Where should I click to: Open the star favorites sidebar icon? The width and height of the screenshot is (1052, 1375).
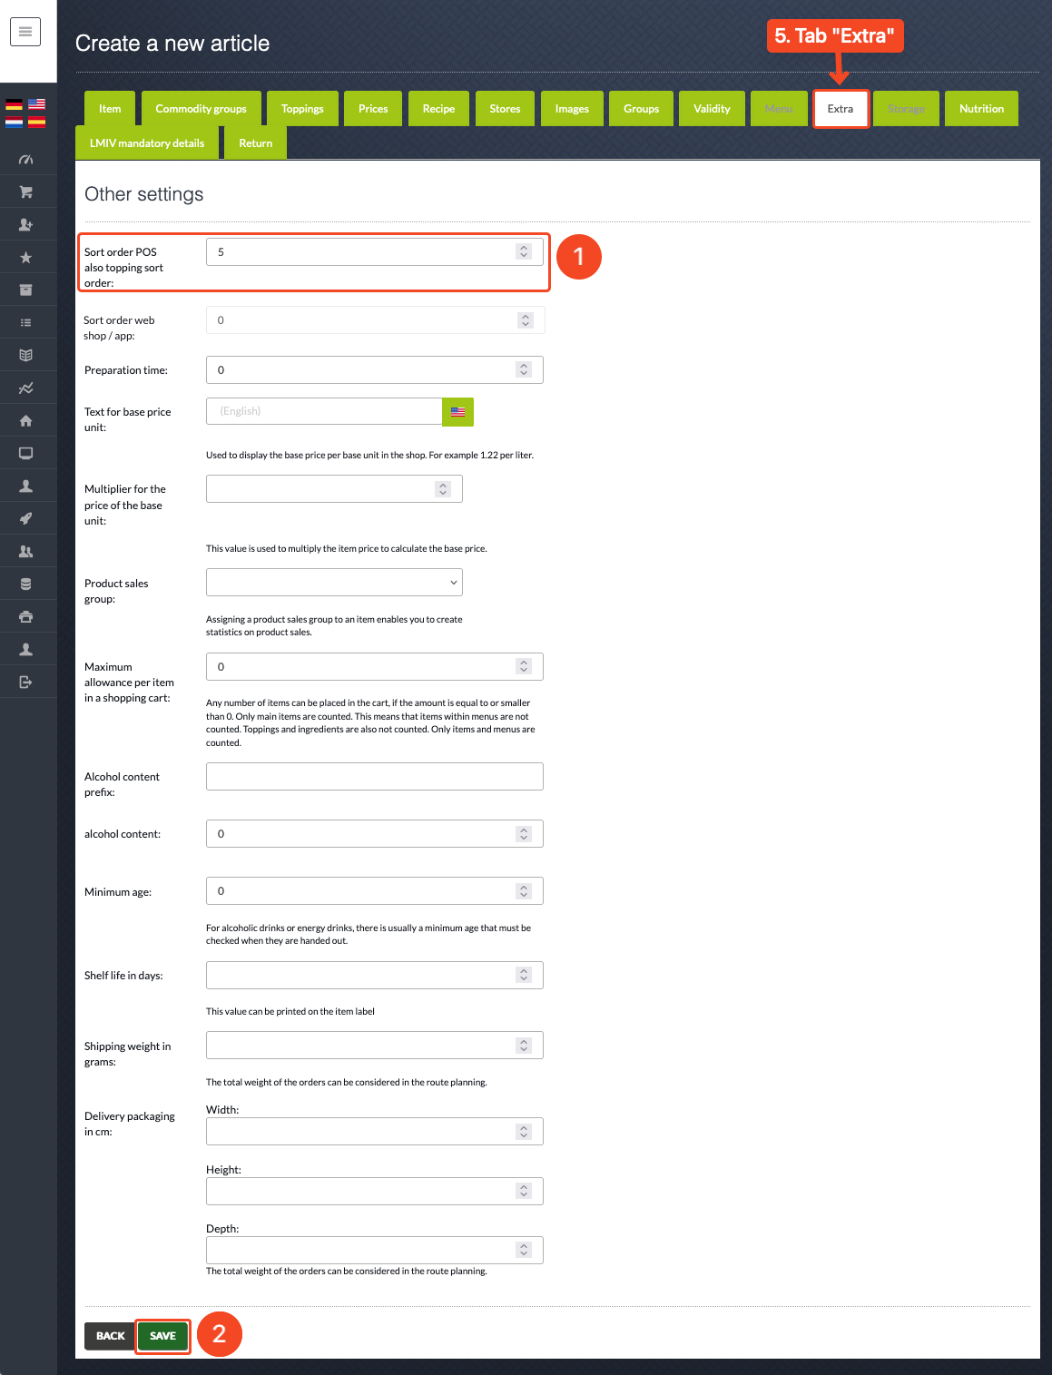click(x=26, y=258)
